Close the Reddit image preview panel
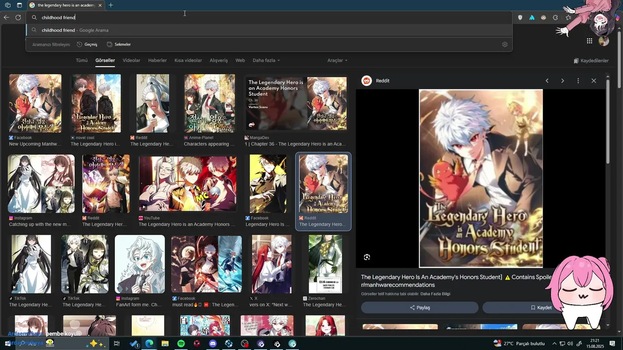 coord(594,81)
